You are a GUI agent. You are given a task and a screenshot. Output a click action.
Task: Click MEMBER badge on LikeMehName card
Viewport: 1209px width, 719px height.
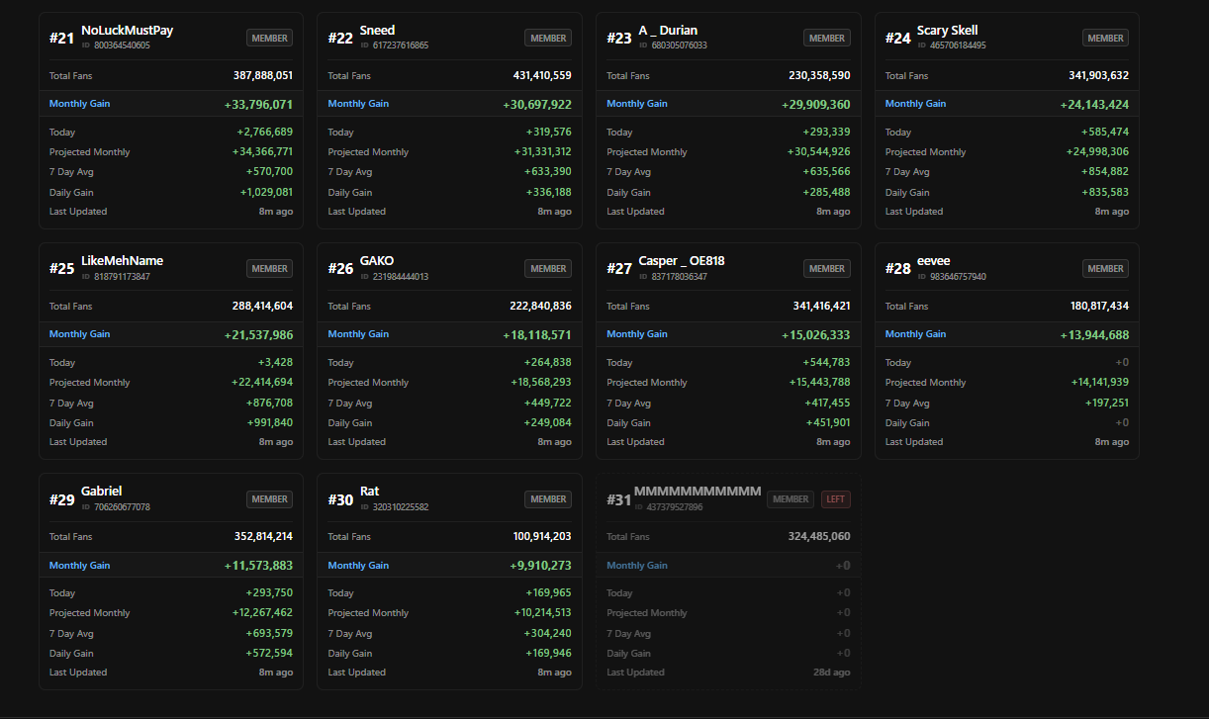pyautogui.click(x=269, y=268)
